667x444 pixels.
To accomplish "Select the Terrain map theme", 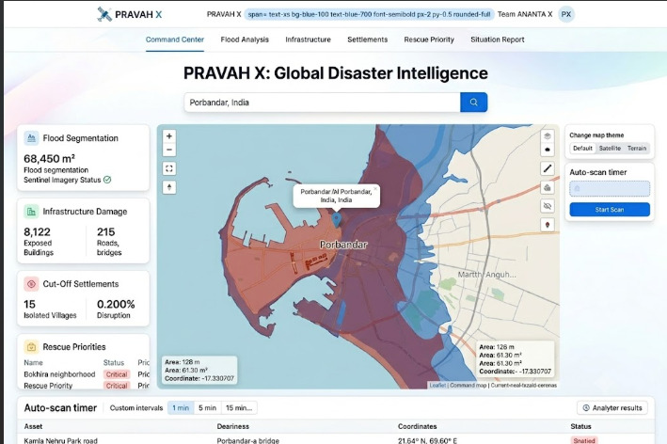I will pyautogui.click(x=637, y=149).
